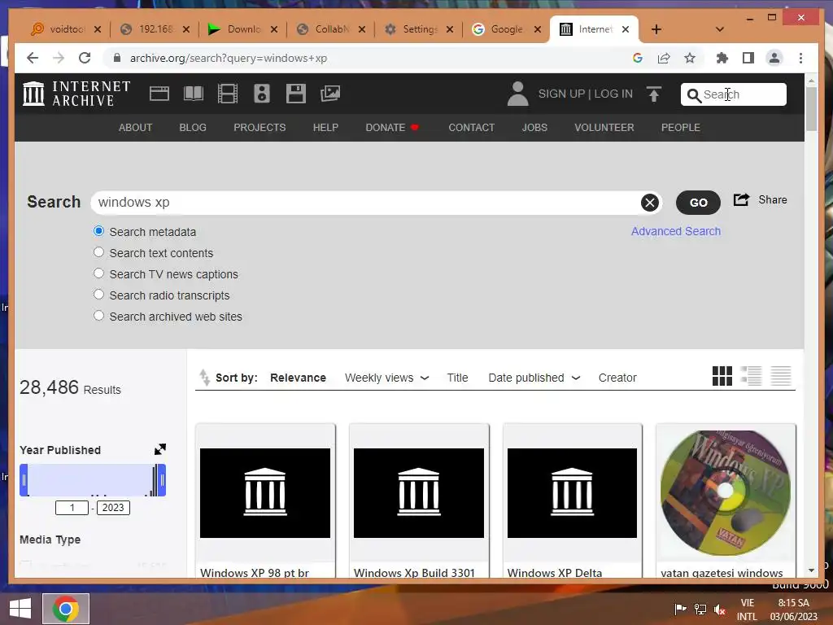833x625 pixels.
Task: Select Search metadata option
Action: (x=98, y=231)
